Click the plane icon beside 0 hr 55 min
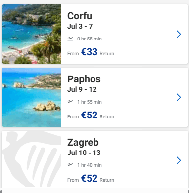Viewport: 189px width, 193px height. (x=70, y=39)
